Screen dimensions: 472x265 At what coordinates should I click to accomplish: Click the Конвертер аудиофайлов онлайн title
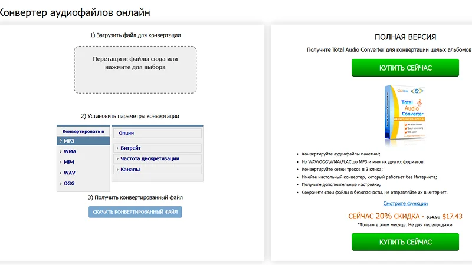coord(75,12)
